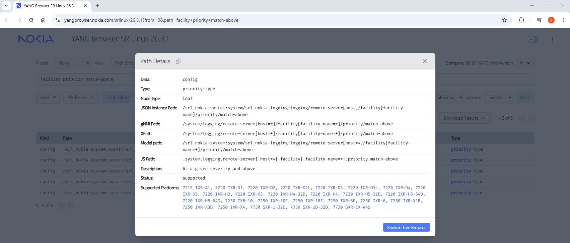
Task: Open the Release Select dropdown
Action: point(499,97)
